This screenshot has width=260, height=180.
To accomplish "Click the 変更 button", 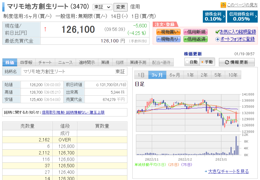I will [121, 7].
